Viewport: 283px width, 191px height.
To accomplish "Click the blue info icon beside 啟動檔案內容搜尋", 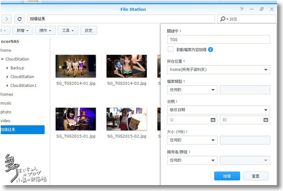I will [x=210, y=49].
